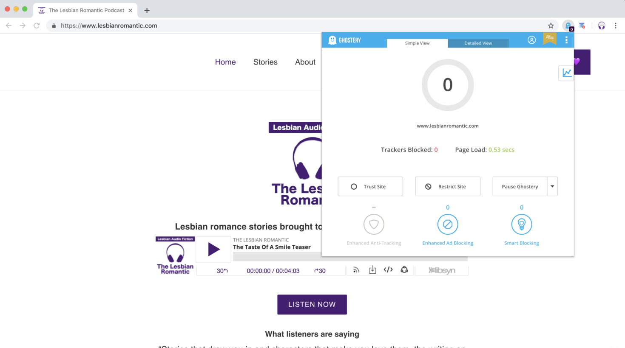Image resolution: width=625 pixels, height=348 pixels.
Task: Click the purple heart button behind popup
Action: tap(582, 62)
